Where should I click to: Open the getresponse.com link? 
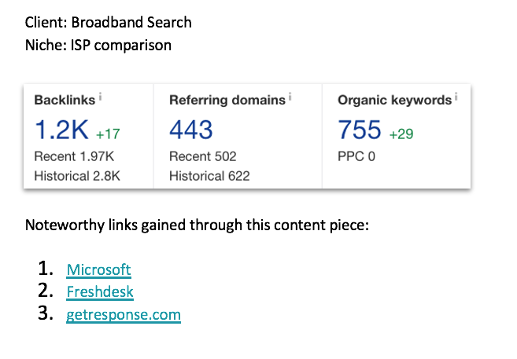coord(124,314)
